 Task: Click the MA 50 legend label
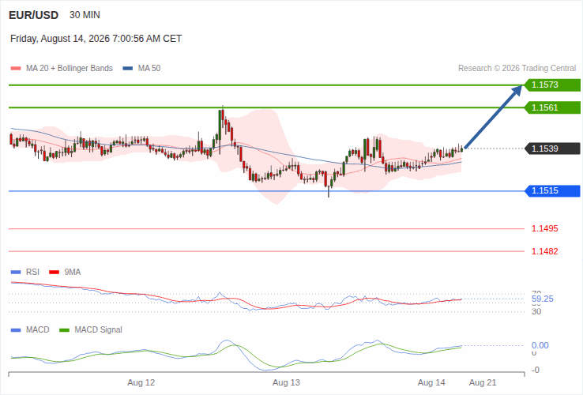coord(149,68)
